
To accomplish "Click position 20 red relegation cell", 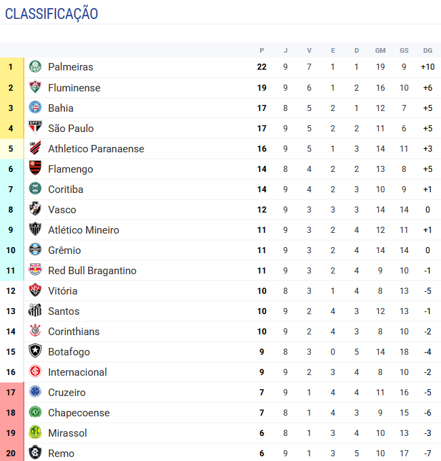I will 11,453.
